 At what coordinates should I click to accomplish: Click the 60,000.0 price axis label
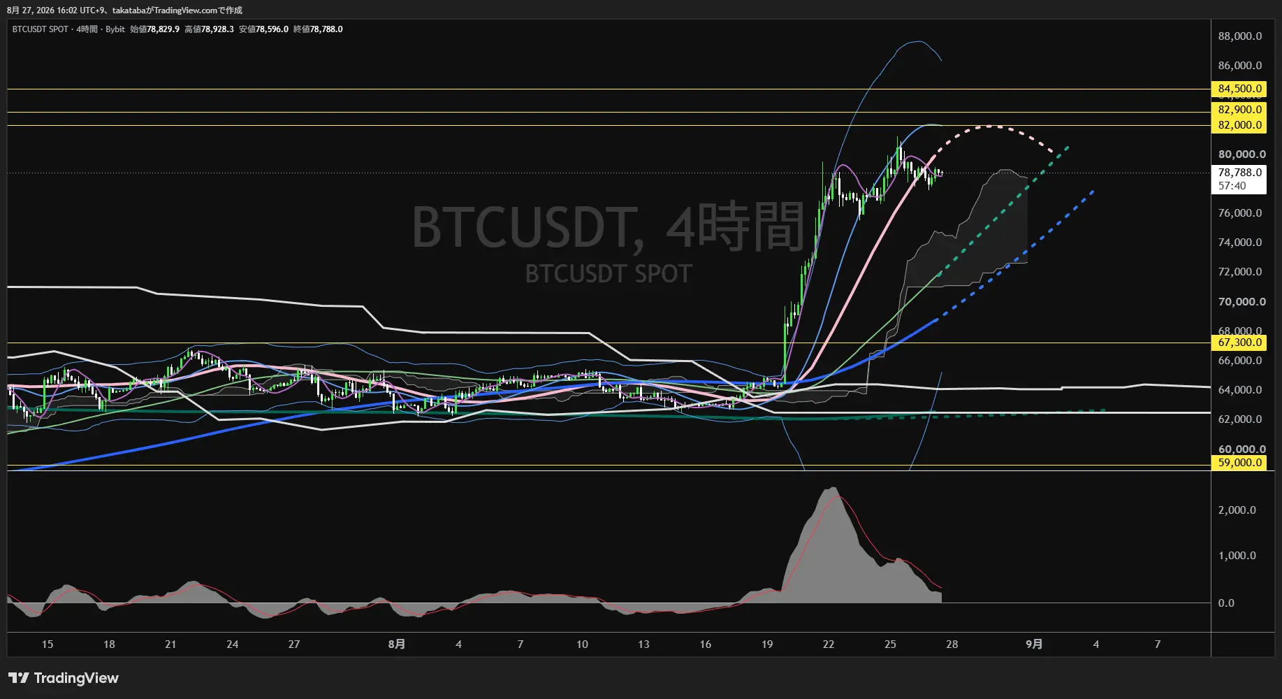(1241, 449)
